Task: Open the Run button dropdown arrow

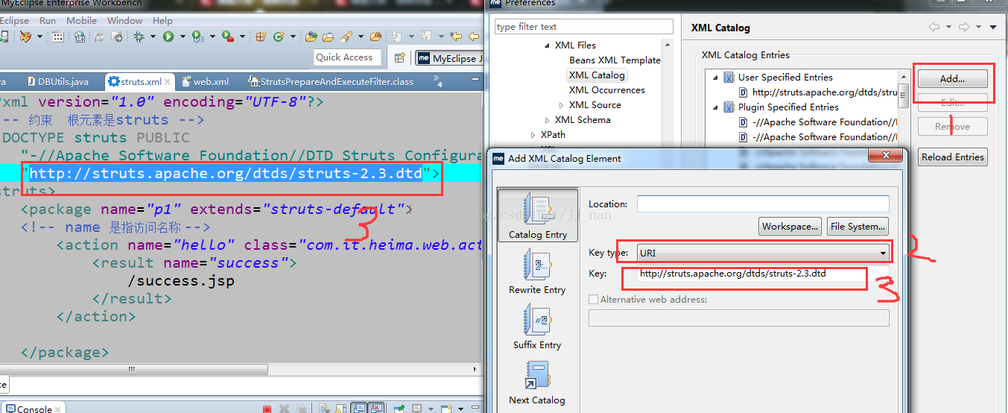Action: click(183, 37)
